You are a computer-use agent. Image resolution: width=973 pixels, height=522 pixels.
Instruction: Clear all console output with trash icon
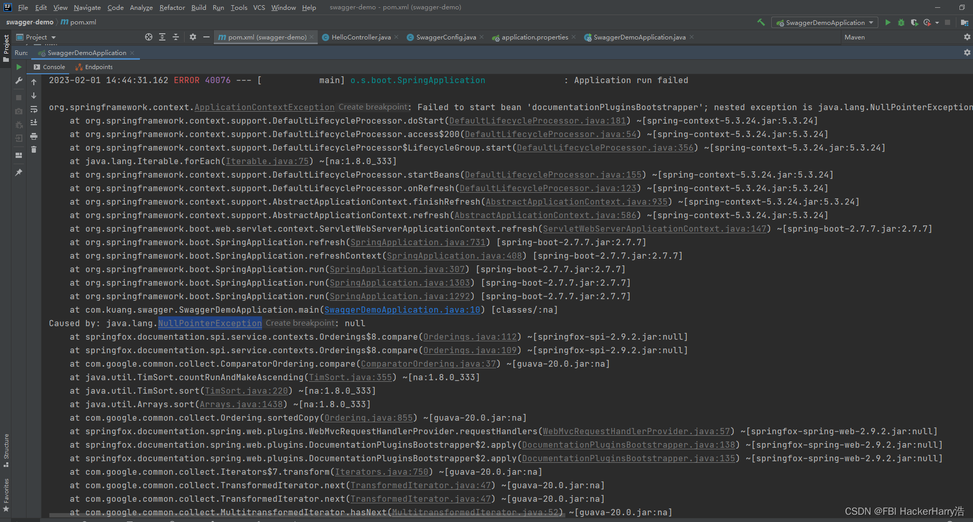coord(34,150)
